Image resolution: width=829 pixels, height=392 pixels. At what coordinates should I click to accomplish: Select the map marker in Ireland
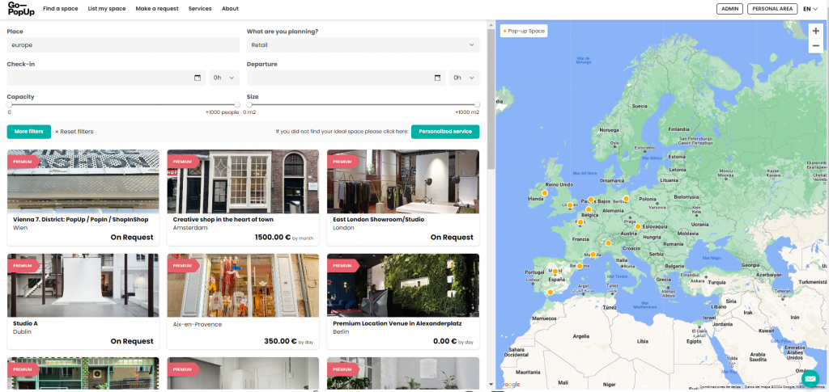(544, 193)
